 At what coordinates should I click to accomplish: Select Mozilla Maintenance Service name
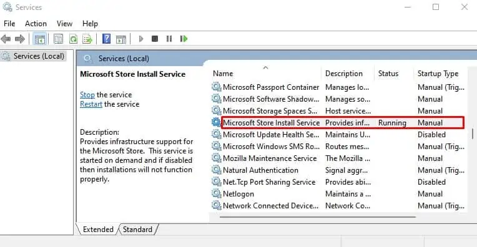click(270, 158)
